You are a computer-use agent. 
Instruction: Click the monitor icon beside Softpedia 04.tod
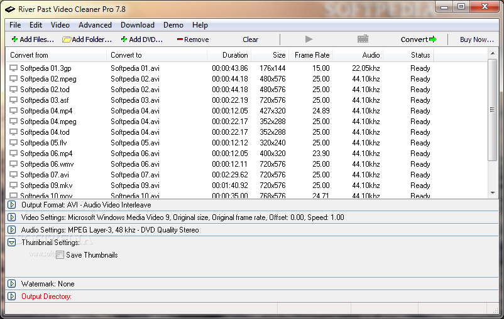13,132
